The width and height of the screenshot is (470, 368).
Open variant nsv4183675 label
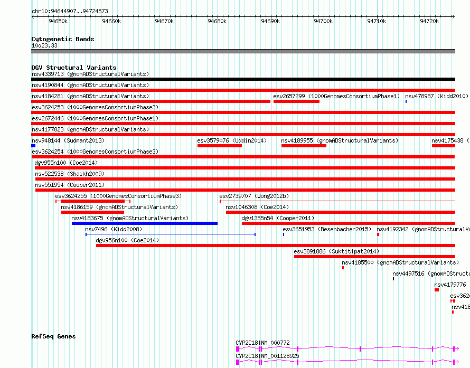130,218
